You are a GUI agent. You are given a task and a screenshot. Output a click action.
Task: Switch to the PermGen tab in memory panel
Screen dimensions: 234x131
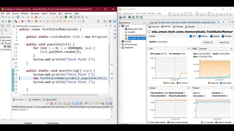coord(203,49)
